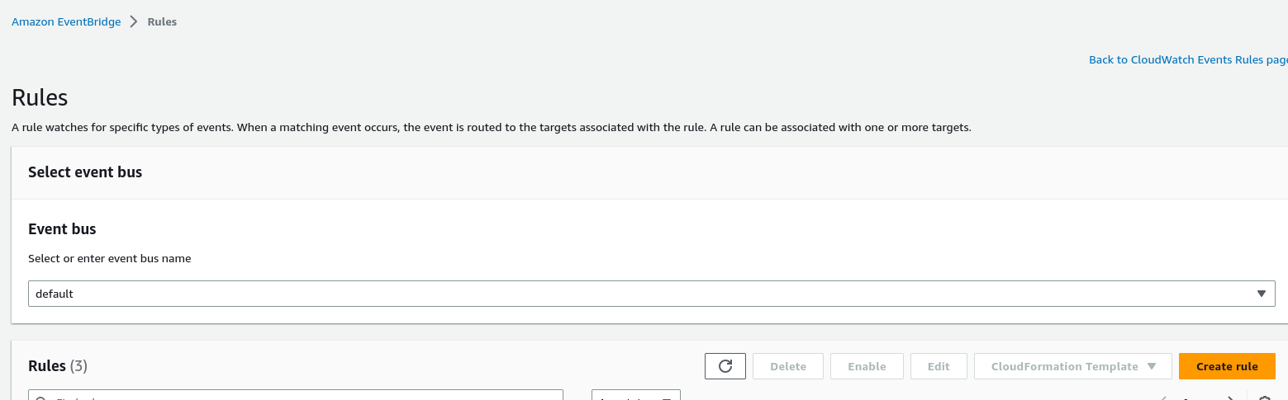The height and width of the screenshot is (400, 1288).
Task: Click the Edit rule button
Action: click(x=938, y=366)
